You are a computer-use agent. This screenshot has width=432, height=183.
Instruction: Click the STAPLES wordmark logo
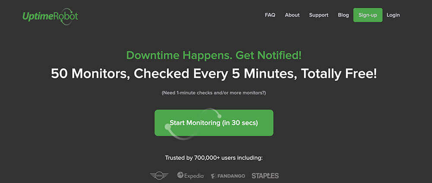point(265,176)
